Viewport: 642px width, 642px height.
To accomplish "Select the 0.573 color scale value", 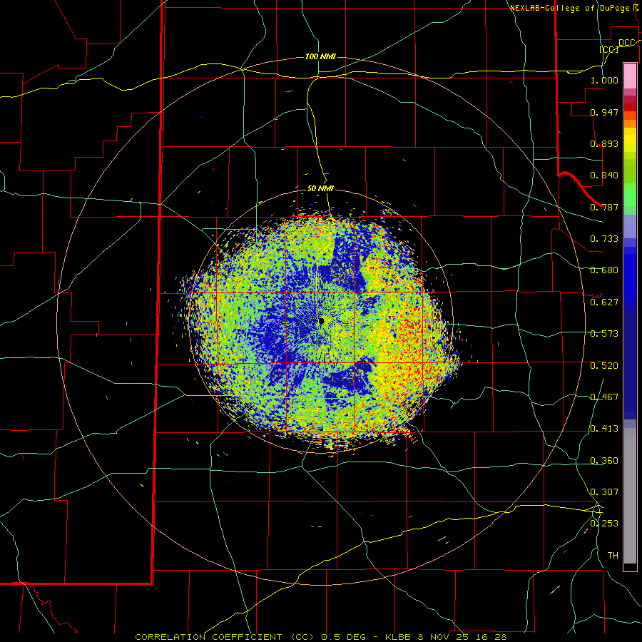I will pos(604,334).
